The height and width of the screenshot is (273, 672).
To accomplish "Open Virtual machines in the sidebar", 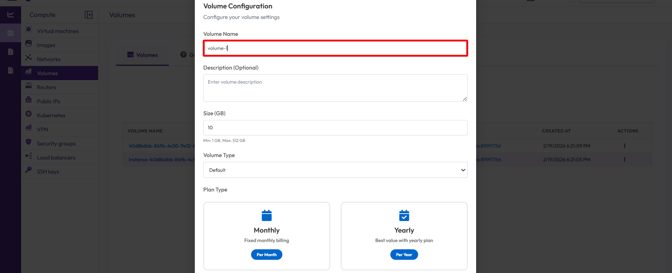I will [x=58, y=31].
